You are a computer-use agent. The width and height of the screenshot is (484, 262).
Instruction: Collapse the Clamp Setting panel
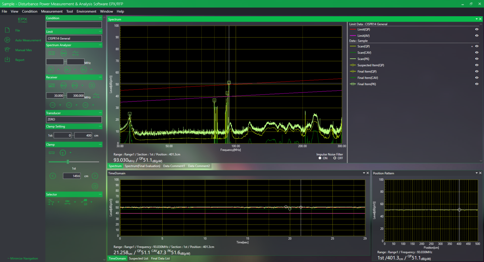click(100, 126)
